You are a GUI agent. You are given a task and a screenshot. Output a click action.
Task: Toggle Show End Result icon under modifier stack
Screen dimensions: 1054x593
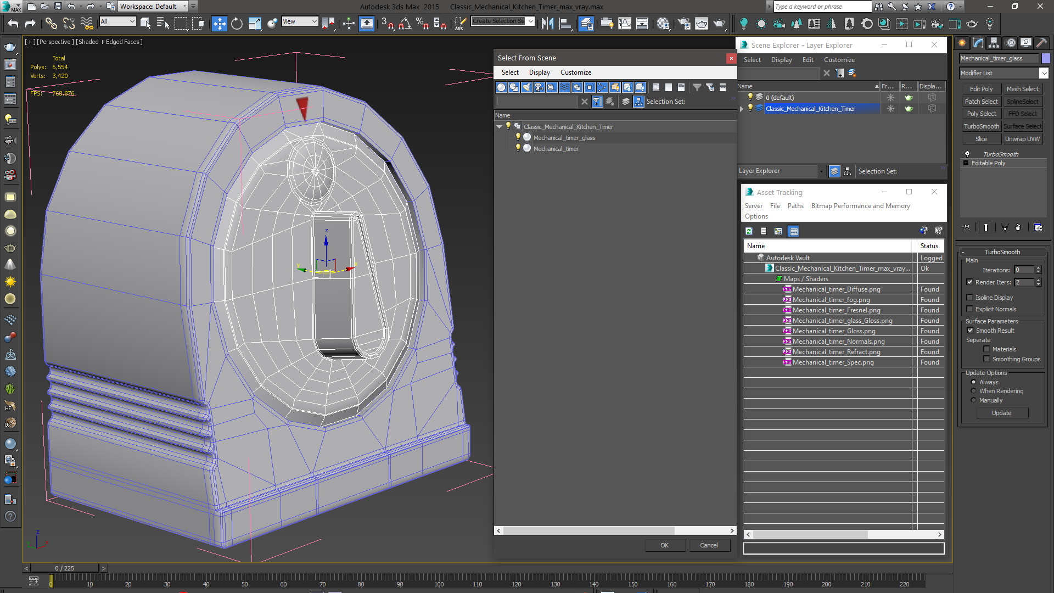pos(985,227)
